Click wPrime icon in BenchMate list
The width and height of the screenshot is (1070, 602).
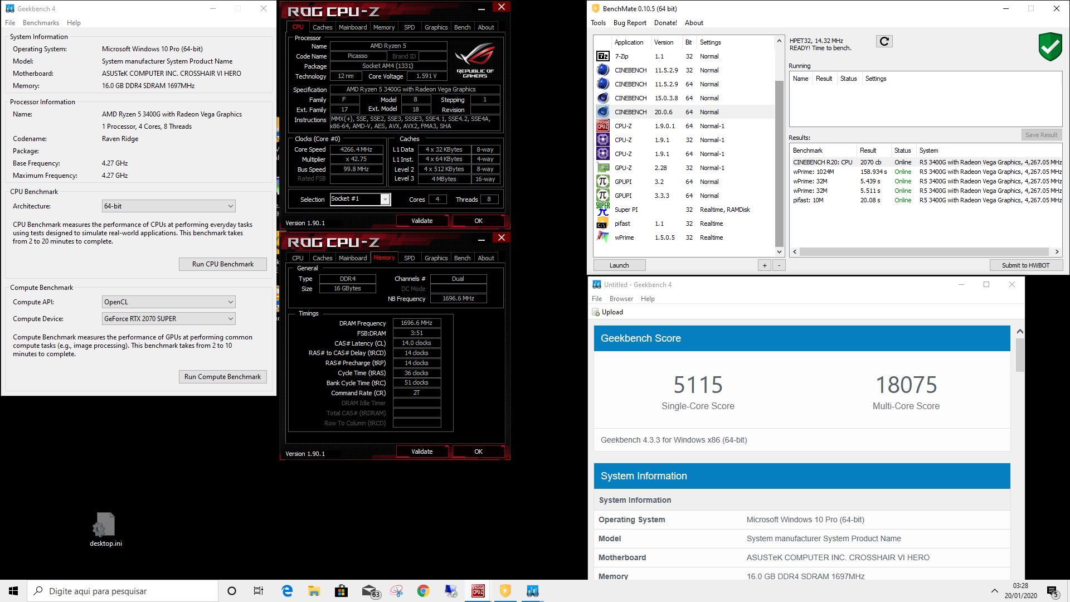point(602,237)
